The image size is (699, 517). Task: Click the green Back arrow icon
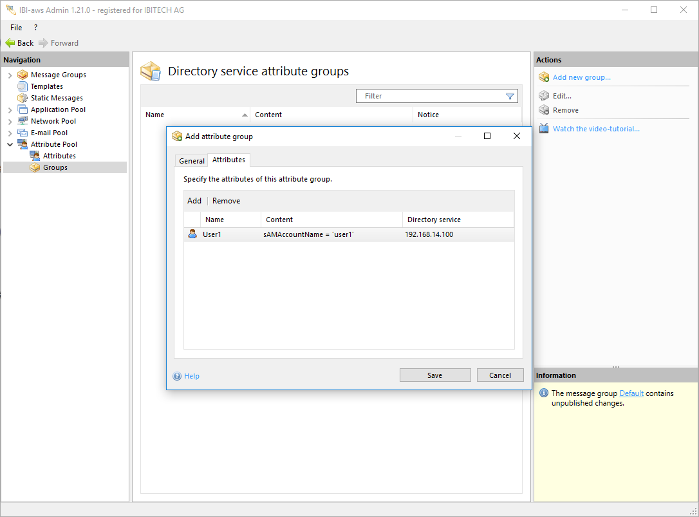coord(10,43)
